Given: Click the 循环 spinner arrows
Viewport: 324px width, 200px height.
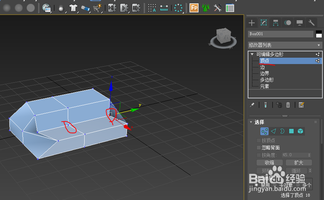Looking at the screenshot, I should coord(310,171).
